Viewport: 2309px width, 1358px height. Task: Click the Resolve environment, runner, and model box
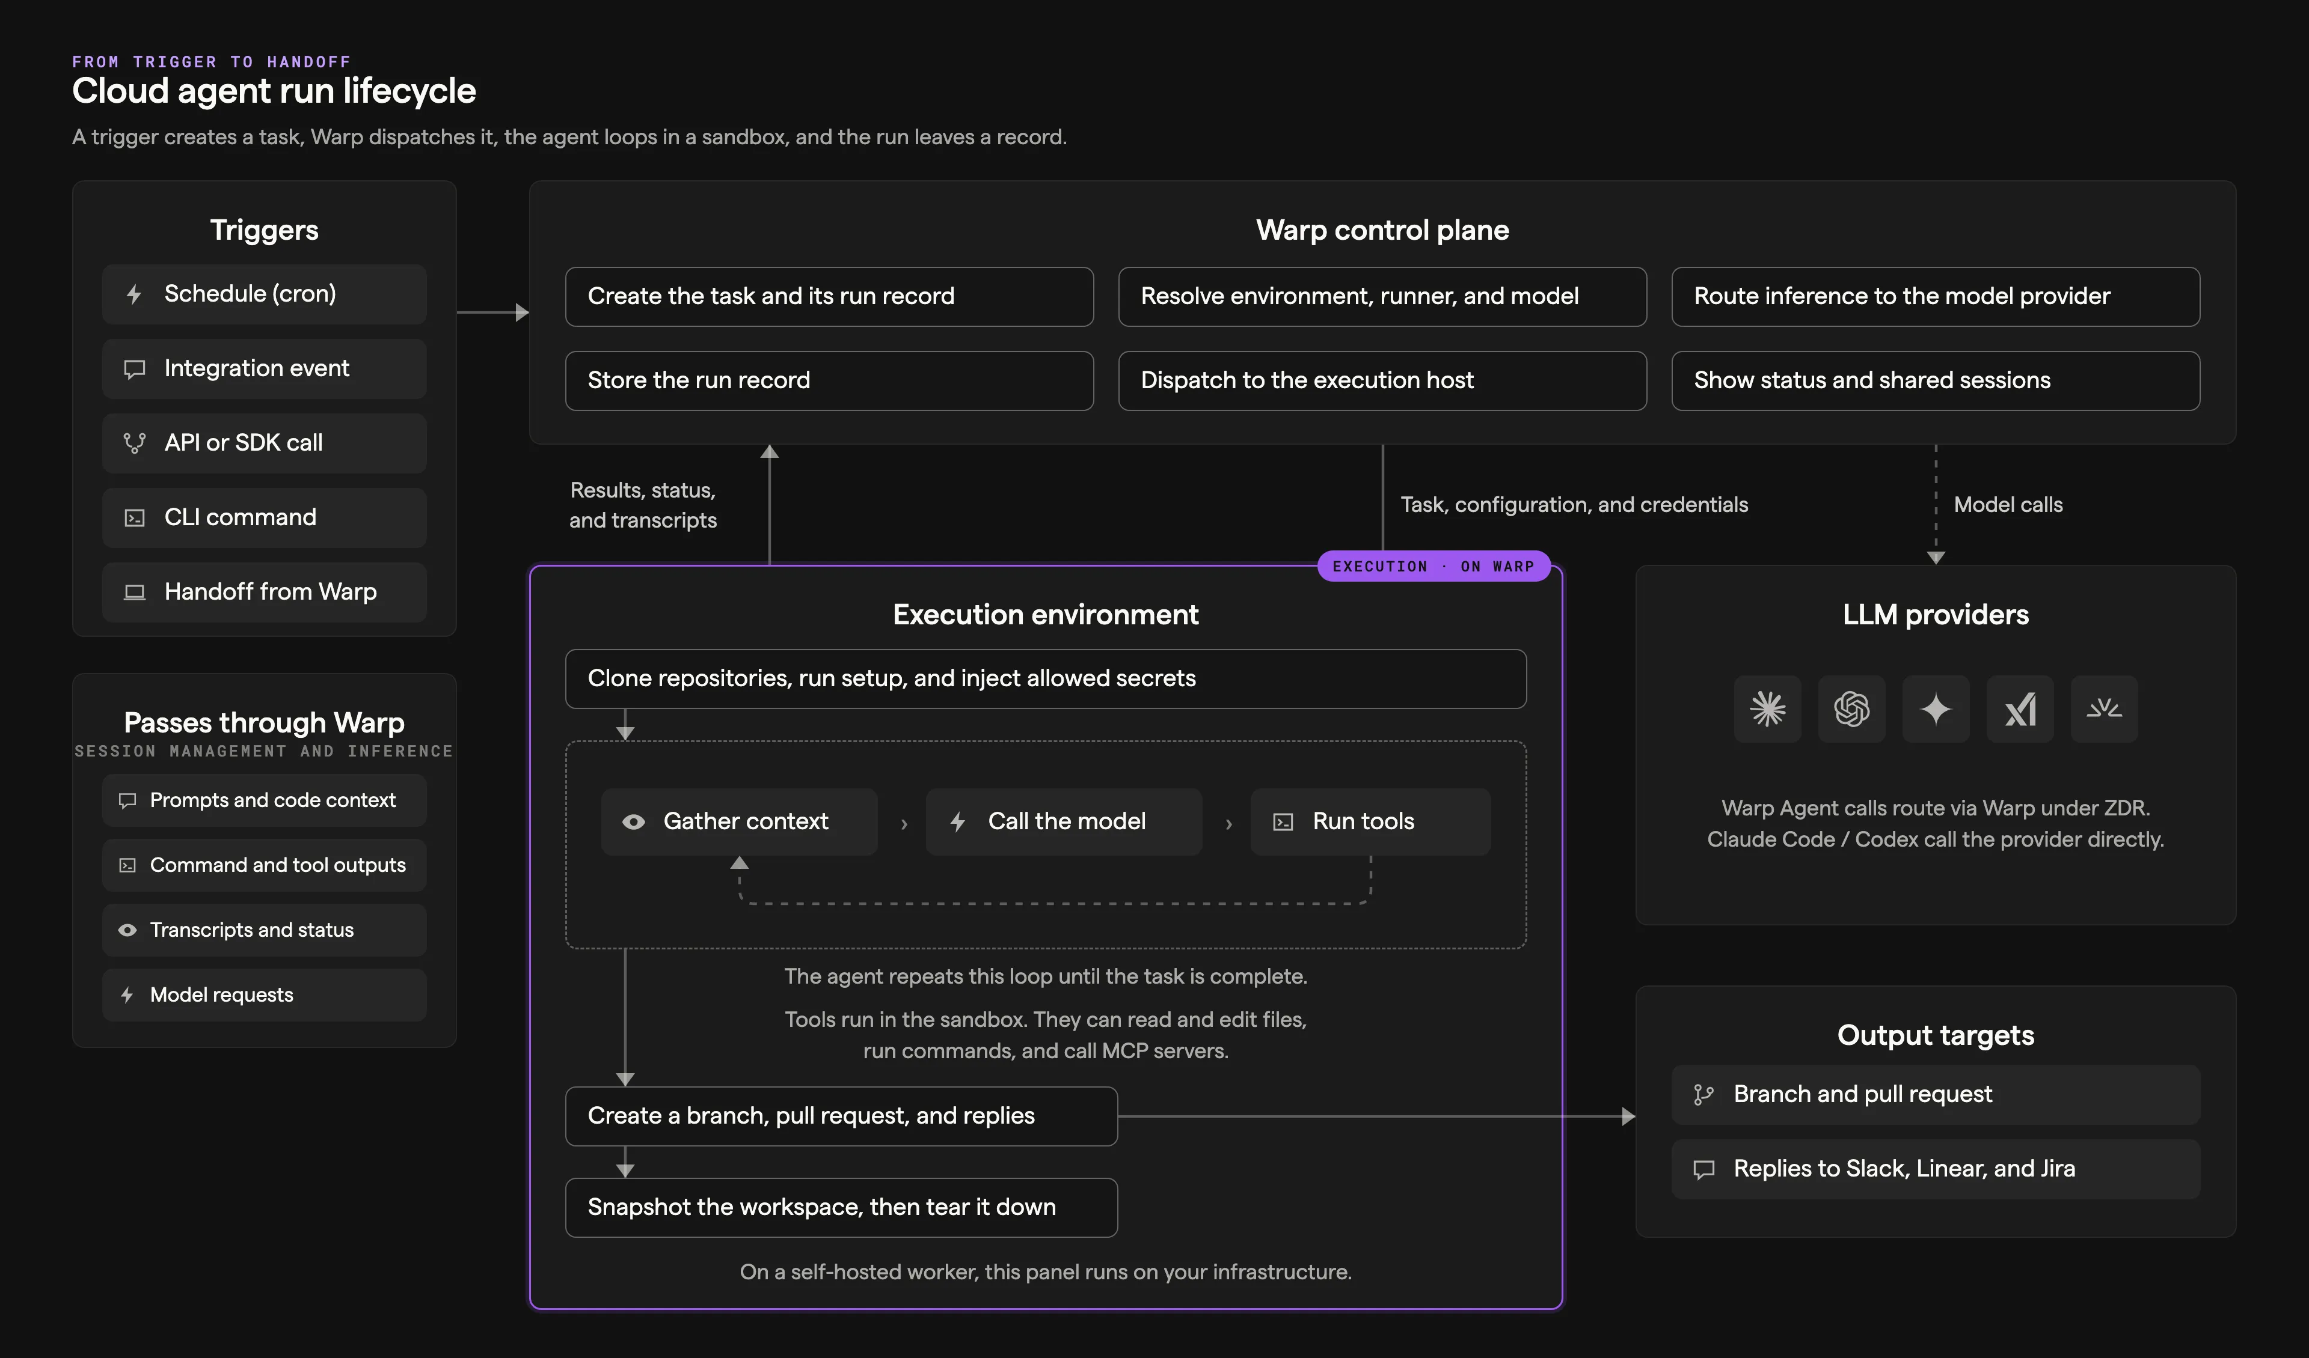[x=1382, y=297]
